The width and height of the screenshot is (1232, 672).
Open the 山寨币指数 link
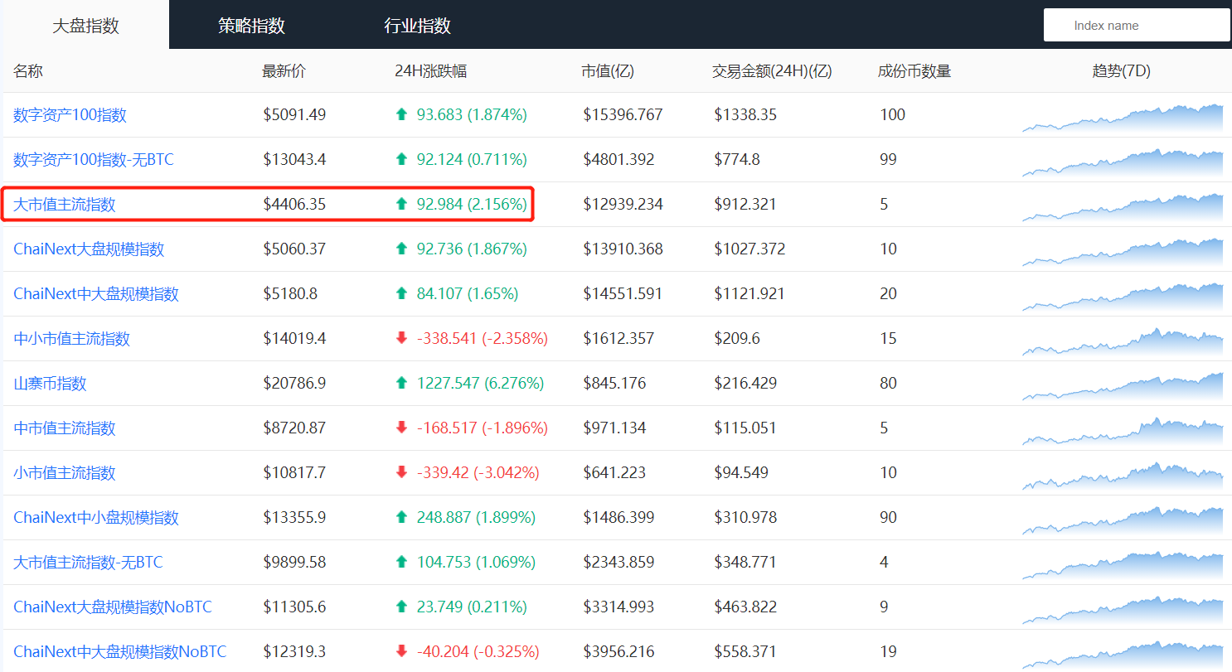50,384
